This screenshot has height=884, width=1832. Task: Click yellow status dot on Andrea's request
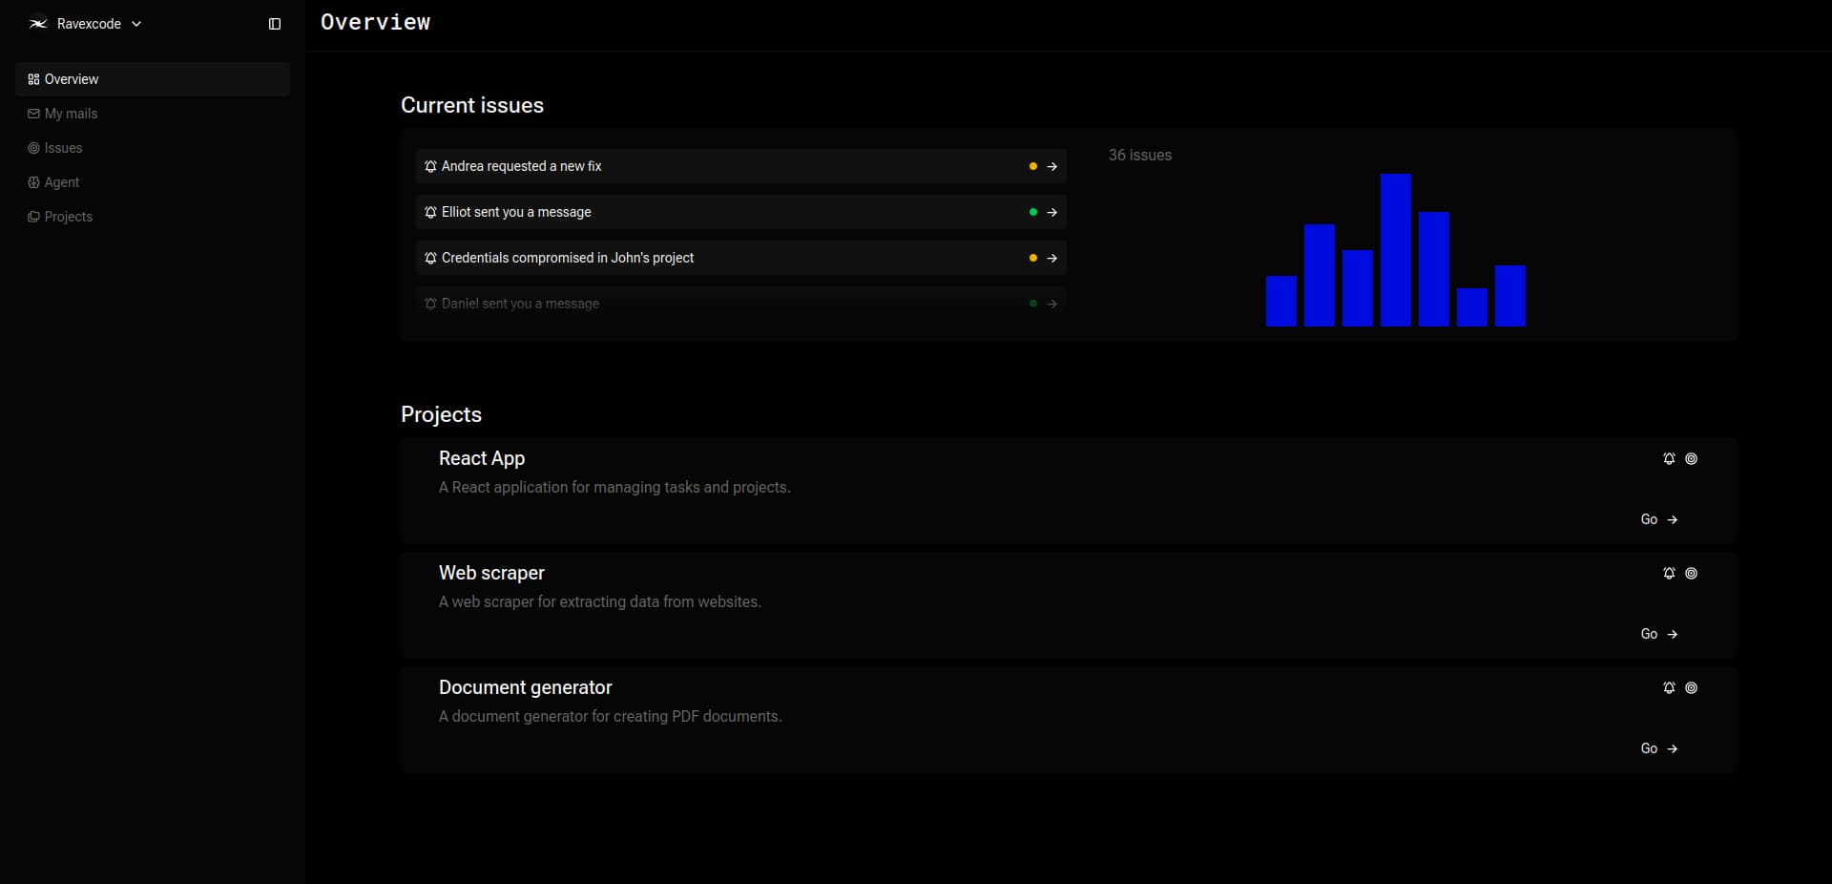click(1032, 166)
